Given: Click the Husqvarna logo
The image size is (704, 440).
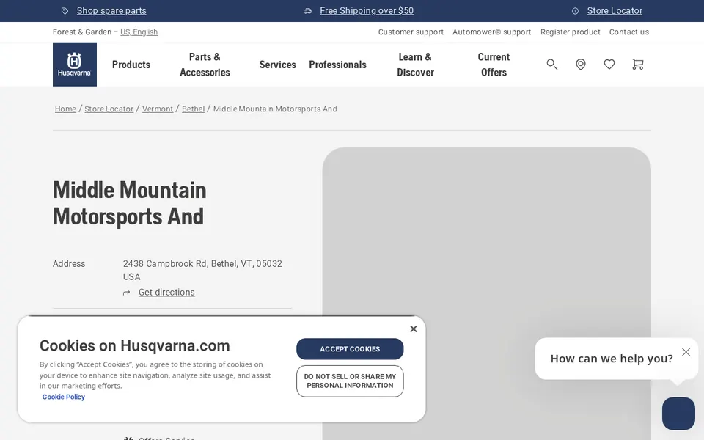Looking at the screenshot, I should pos(75,65).
